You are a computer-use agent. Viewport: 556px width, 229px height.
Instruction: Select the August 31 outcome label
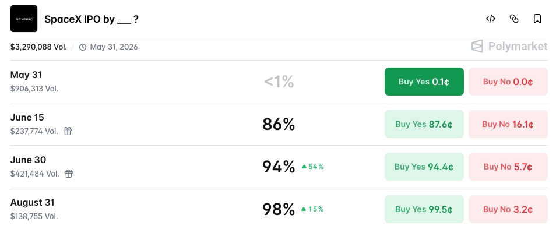(32, 202)
